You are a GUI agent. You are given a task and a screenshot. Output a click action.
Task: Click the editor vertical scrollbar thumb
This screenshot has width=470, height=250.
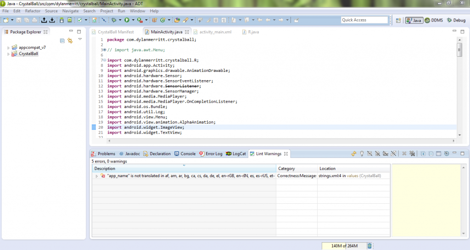point(459,50)
